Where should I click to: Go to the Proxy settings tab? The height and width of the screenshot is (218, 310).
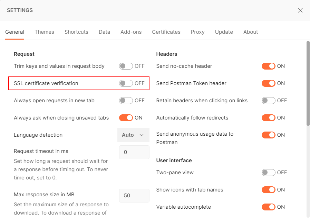(197, 32)
